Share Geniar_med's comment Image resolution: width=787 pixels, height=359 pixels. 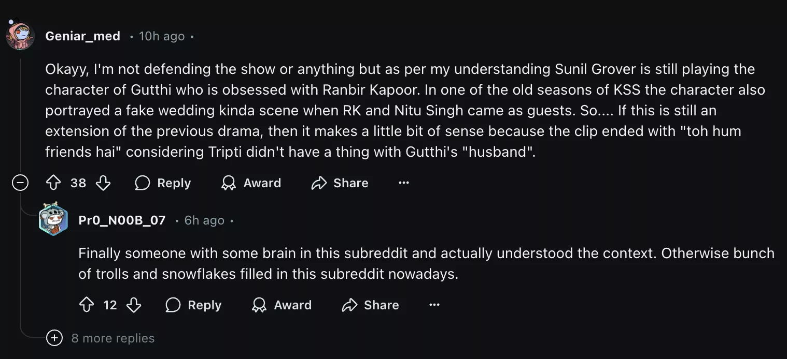(340, 183)
